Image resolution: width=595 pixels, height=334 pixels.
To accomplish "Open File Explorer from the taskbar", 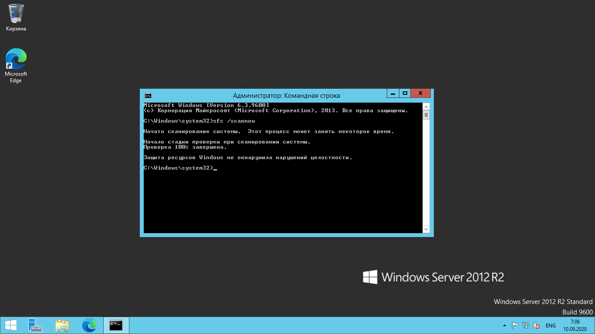I will (62, 325).
